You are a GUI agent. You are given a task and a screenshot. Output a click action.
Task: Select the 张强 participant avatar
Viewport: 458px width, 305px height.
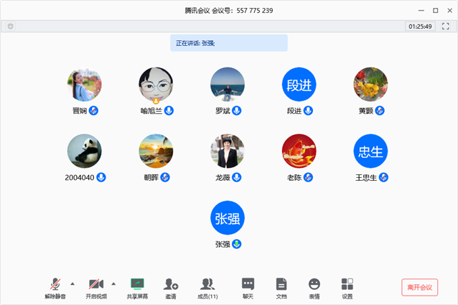(228, 218)
